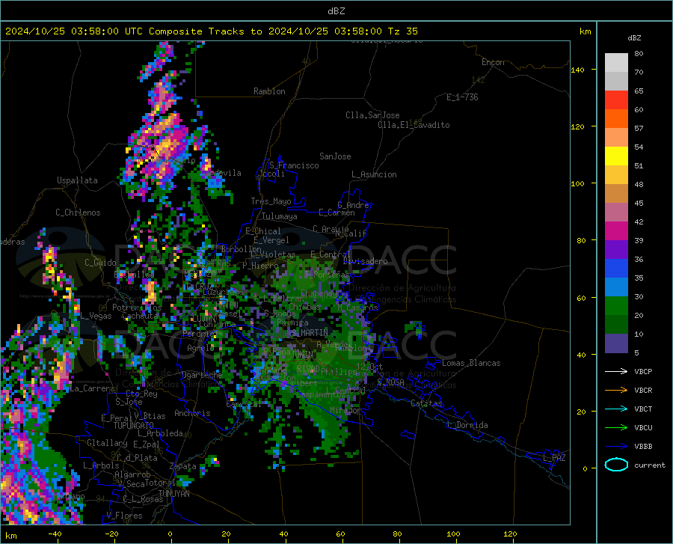673x544 pixels.
Task: Click the purple 5 dBZ color swatch
Action: (x=616, y=343)
